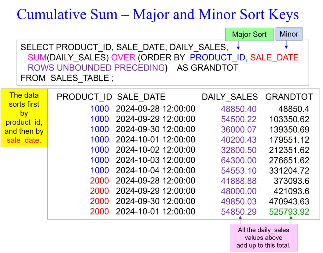
Task: Click the green Major Sort label box
Action: (249, 34)
